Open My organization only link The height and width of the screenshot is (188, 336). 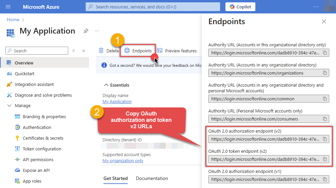coord(123,160)
